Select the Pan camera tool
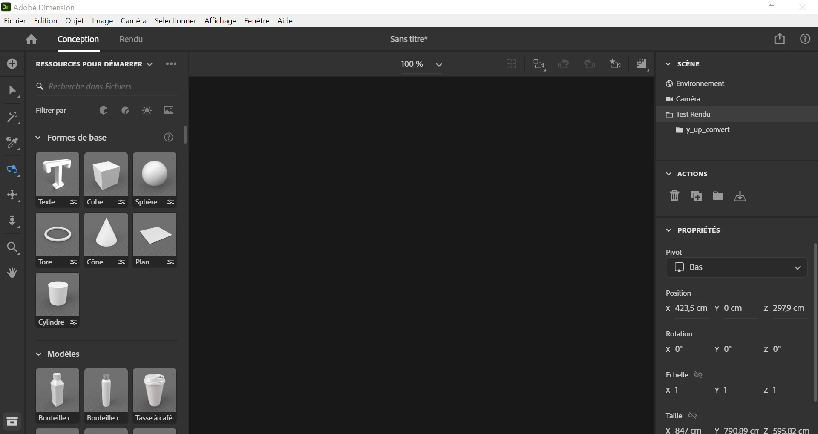This screenshot has width=818, height=434. [x=12, y=195]
